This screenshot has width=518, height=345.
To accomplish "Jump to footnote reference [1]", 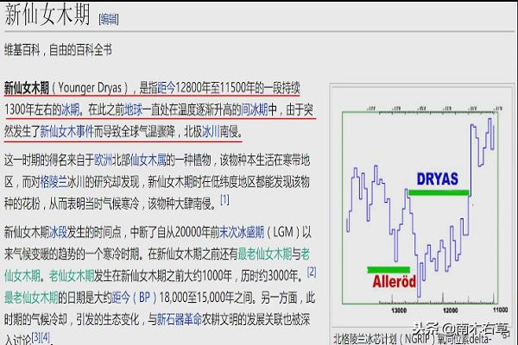I will 224,200.
